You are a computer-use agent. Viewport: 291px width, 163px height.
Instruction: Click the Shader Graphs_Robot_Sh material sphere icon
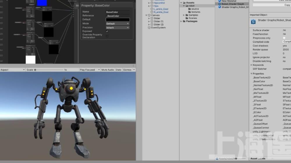pyautogui.click(x=219, y=7)
